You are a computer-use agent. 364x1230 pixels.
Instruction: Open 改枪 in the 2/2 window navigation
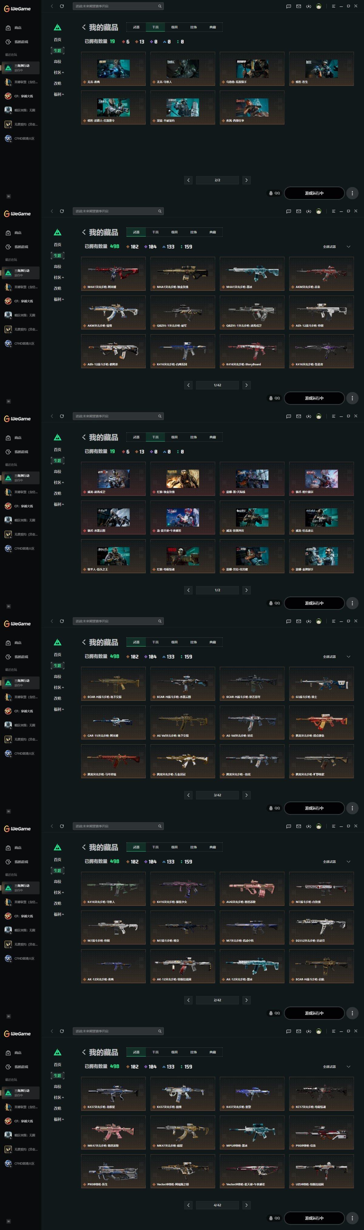tap(57, 84)
